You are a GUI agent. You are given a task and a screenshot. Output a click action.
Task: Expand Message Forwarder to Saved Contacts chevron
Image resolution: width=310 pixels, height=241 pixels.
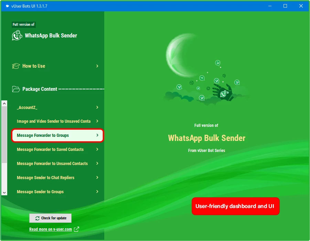97,149
